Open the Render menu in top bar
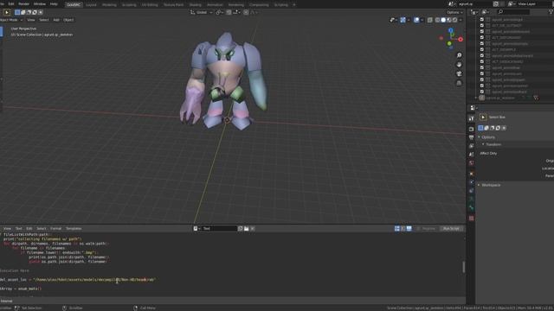This screenshot has width=554, height=311. coord(23,4)
